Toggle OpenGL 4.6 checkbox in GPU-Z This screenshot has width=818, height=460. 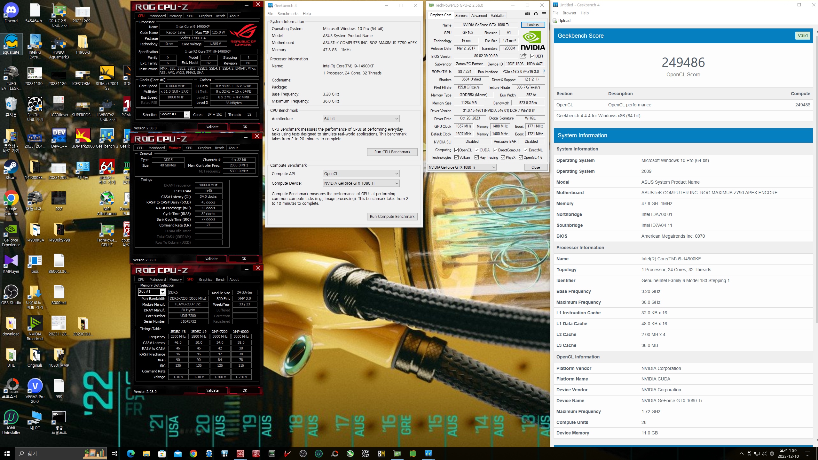(x=521, y=157)
